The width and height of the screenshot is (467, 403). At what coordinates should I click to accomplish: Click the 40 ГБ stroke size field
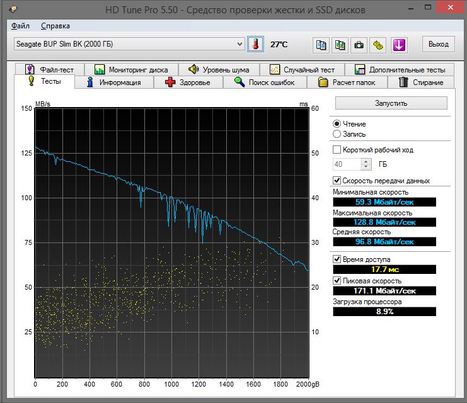(347, 164)
